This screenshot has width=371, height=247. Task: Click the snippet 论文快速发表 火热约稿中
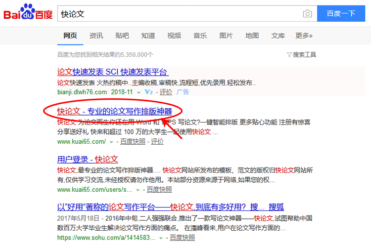coord(93,82)
